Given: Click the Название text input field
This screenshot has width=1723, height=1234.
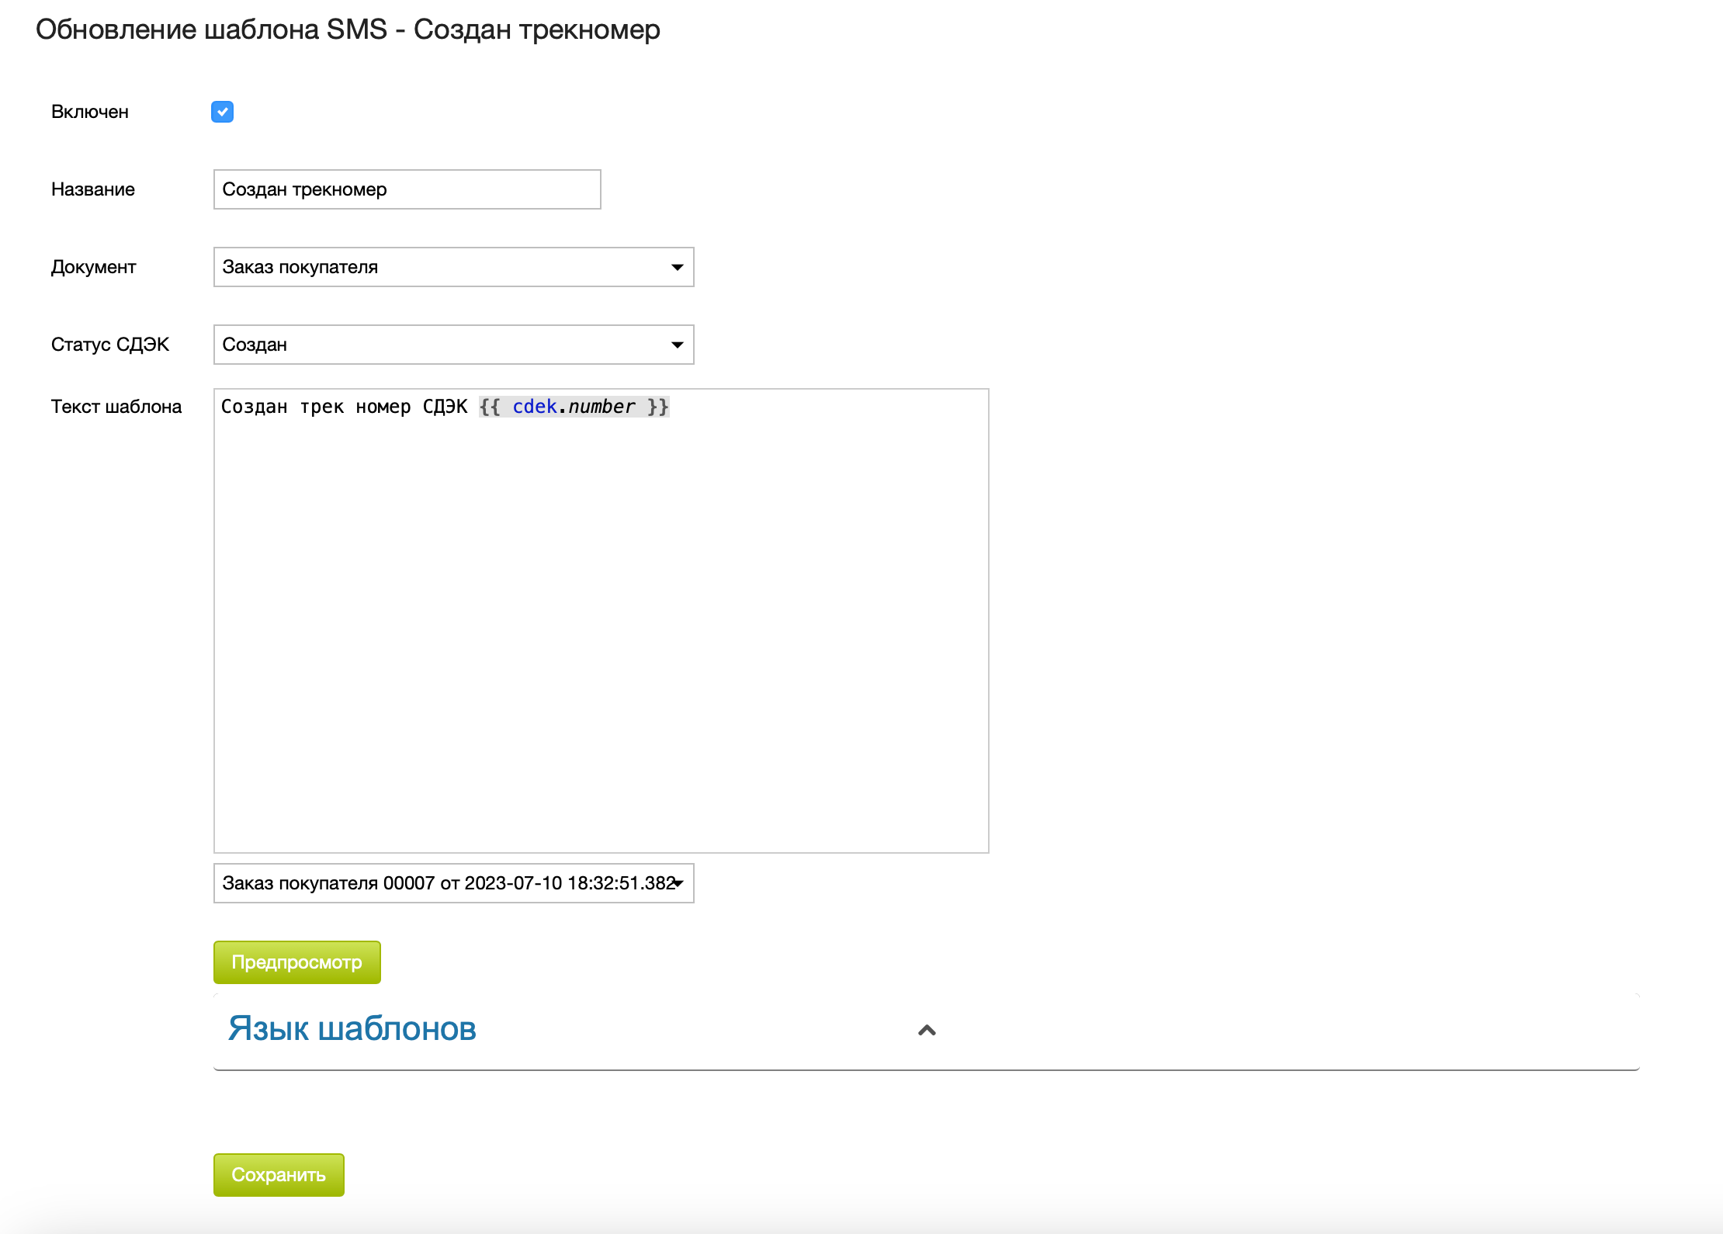Looking at the screenshot, I should pos(407,189).
